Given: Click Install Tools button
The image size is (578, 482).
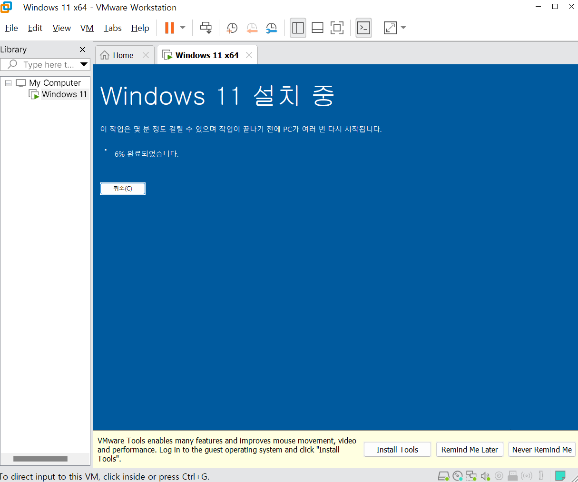Looking at the screenshot, I should [x=397, y=450].
